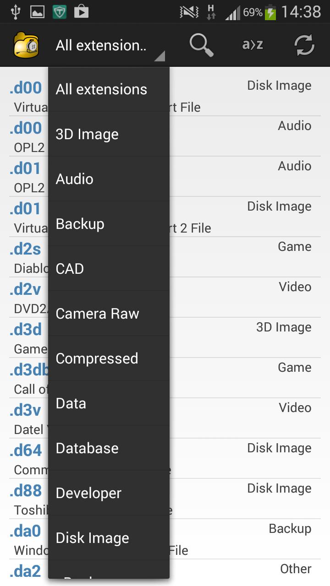Tap the Play Store bag status icon
Viewport: 330px width, 586px height.
pyautogui.click(x=81, y=12)
